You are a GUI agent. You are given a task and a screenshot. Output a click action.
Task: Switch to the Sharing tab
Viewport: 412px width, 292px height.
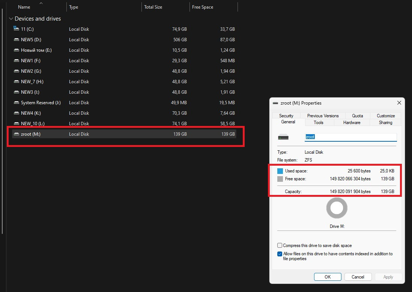pos(385,122)
